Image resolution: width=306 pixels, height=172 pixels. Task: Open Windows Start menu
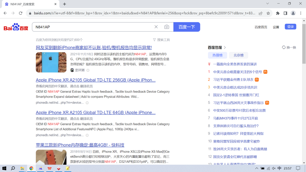pos(4,168)
